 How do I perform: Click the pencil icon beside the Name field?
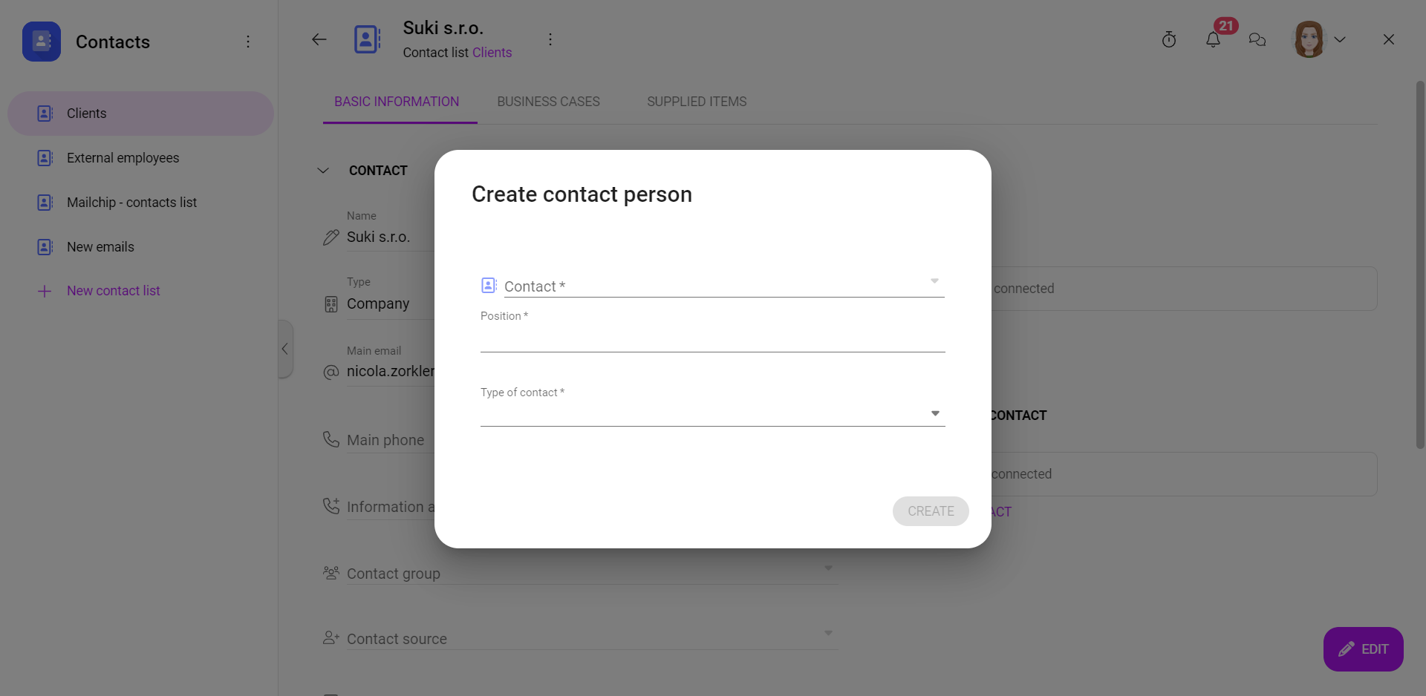(x=331, y=237)
